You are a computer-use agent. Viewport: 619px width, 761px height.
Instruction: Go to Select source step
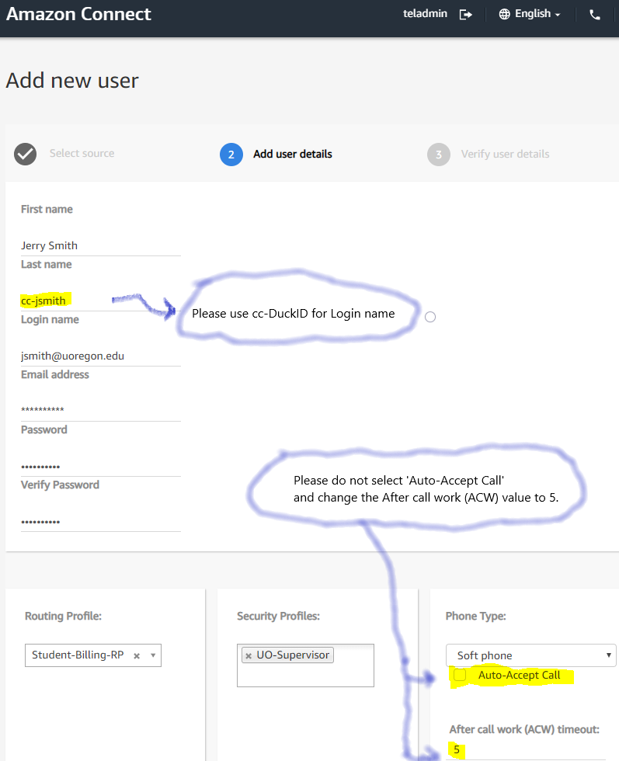click(x=82, y=154)
